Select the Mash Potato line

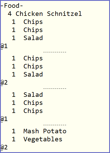click(x=39, y=131)
